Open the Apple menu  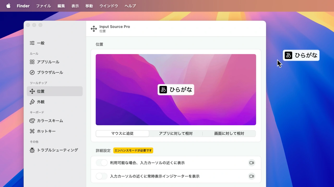(8, 6)
